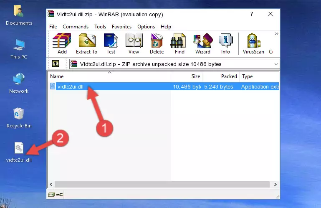
Task: Sort by the Type column header
Action: tap(259, 76)
